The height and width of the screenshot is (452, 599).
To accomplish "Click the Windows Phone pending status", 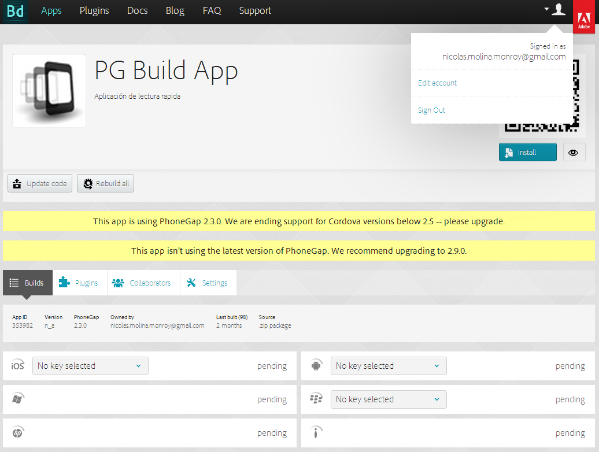I will point(272,400).
